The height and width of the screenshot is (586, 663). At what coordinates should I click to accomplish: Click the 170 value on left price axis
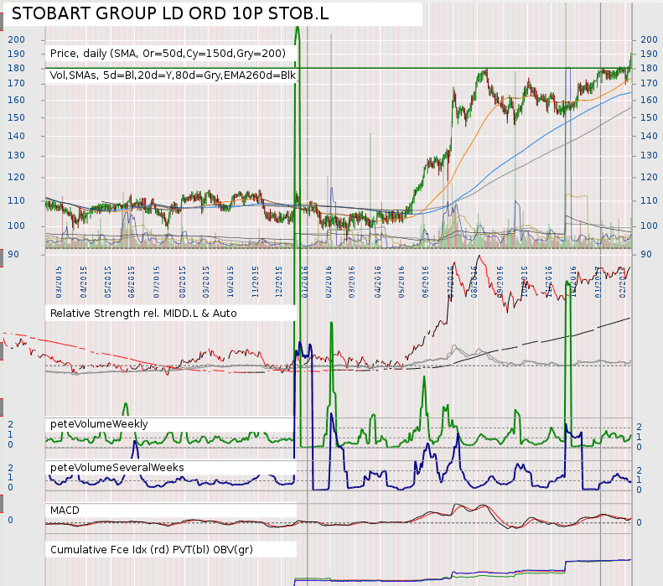[x=17, y=83]
